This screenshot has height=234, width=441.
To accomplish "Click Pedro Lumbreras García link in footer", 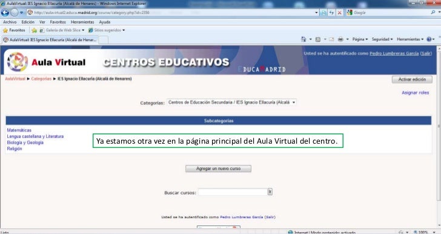I will tap(241, 217).
